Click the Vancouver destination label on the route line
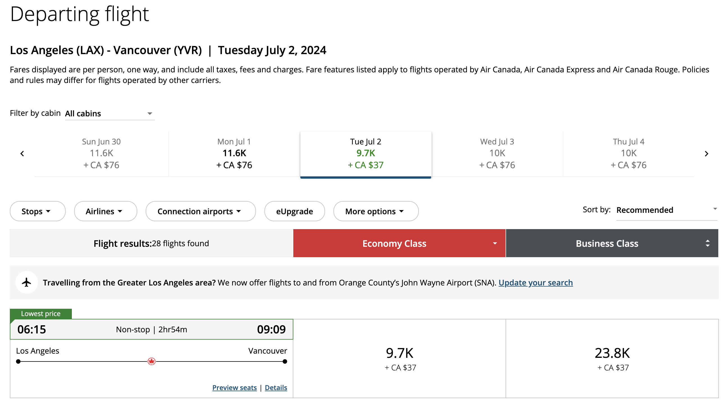Image resolution: width=727 pixels, height=401 pixels. coord(268,351)
